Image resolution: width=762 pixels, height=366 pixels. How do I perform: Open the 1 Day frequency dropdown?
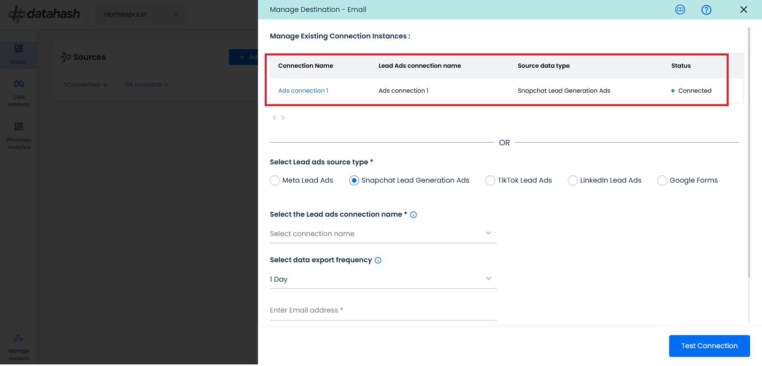pyautogui.click(x=383, y=279)
